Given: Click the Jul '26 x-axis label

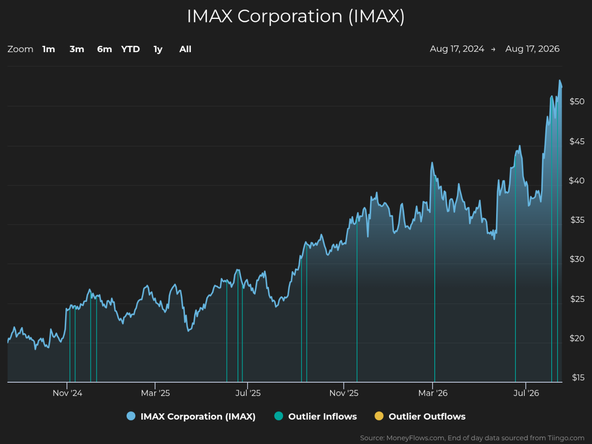Looking at the screenshot, I should pos(526,393).
